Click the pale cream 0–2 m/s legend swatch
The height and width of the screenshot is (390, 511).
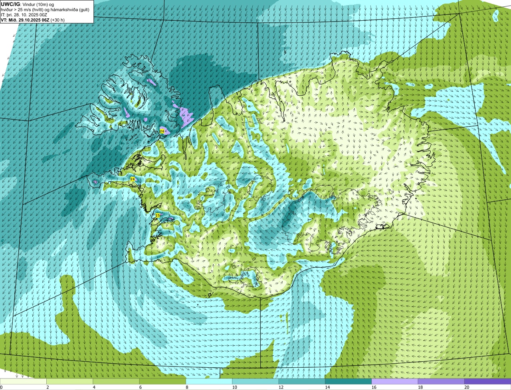(23, 381)
